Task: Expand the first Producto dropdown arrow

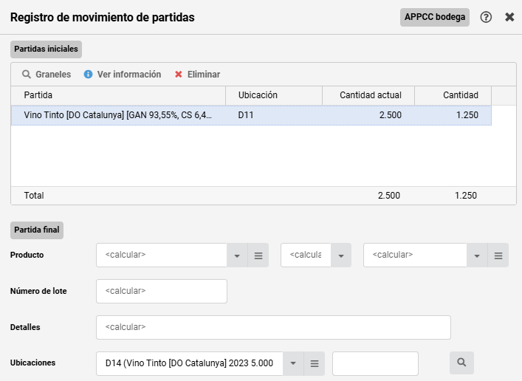Action: click(x=237, y=255)
